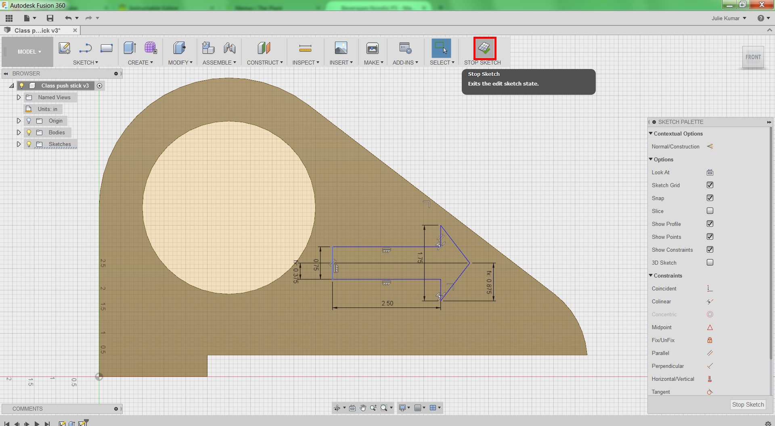Click the FRONT face of view cube
Screen dimensions: 775x426
pyautogui.click(x=753, y=57)
